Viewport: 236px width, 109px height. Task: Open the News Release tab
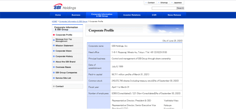(174, 15)
